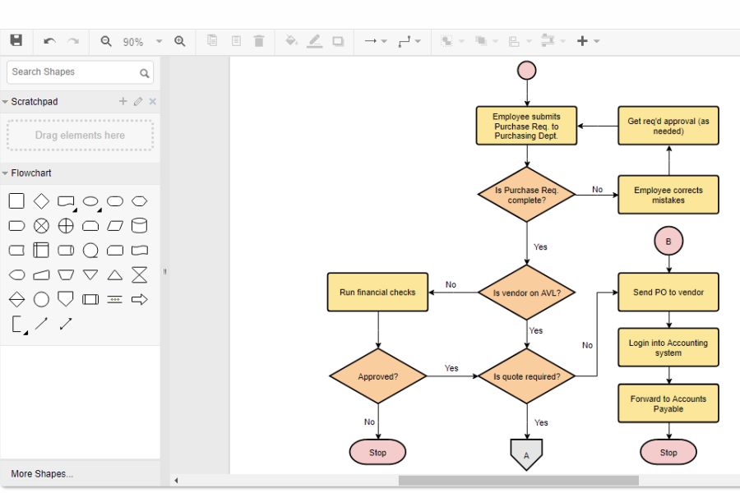Viewport: 740px width, 493px height.
Task: Undo the last change
Action: [48, 39]
